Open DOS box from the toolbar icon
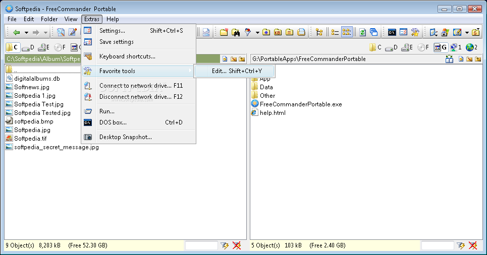487x255 pixels. click(x=392, y=32)
